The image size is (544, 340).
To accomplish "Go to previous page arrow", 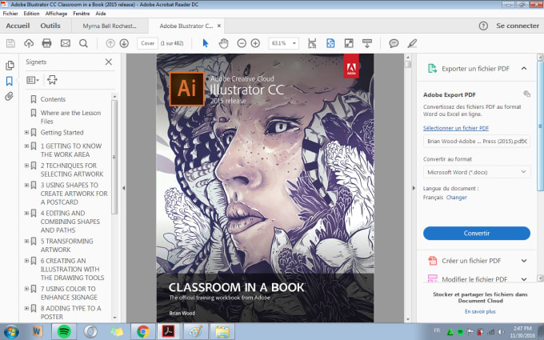I will [110, 43].
